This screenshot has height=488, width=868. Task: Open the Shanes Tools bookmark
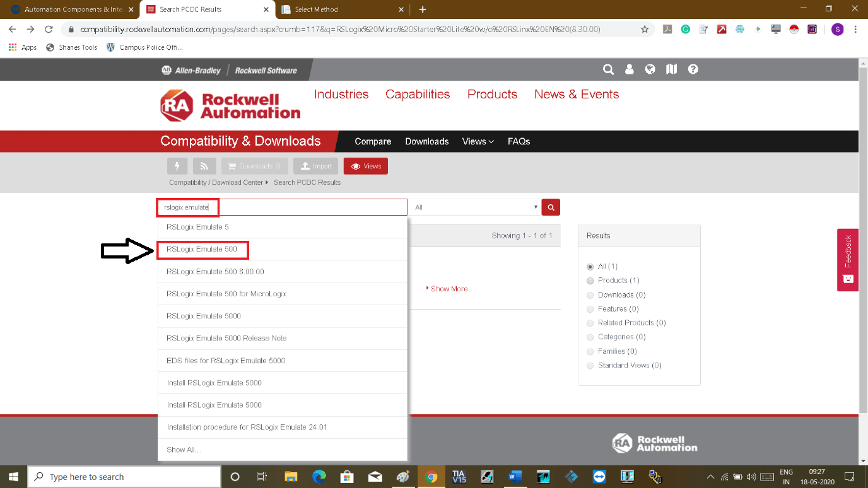(72, 47)
